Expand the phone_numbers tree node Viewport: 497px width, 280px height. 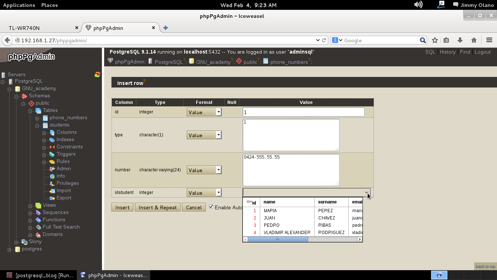pos(37,118)
